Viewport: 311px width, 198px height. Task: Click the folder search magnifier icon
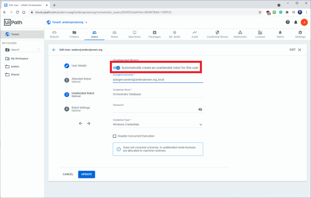pos(39,49)
